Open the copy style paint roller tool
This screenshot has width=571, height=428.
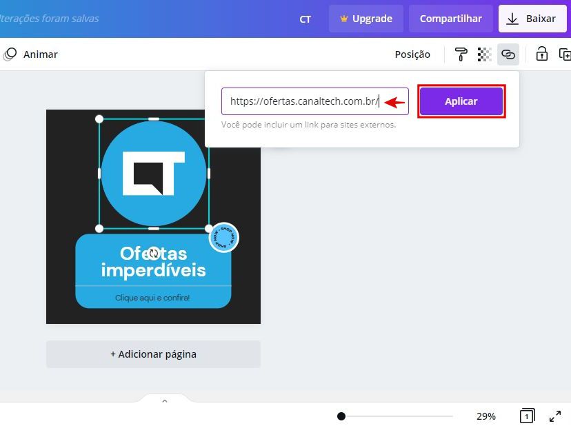pyautogui.click(x=461, y=54)
